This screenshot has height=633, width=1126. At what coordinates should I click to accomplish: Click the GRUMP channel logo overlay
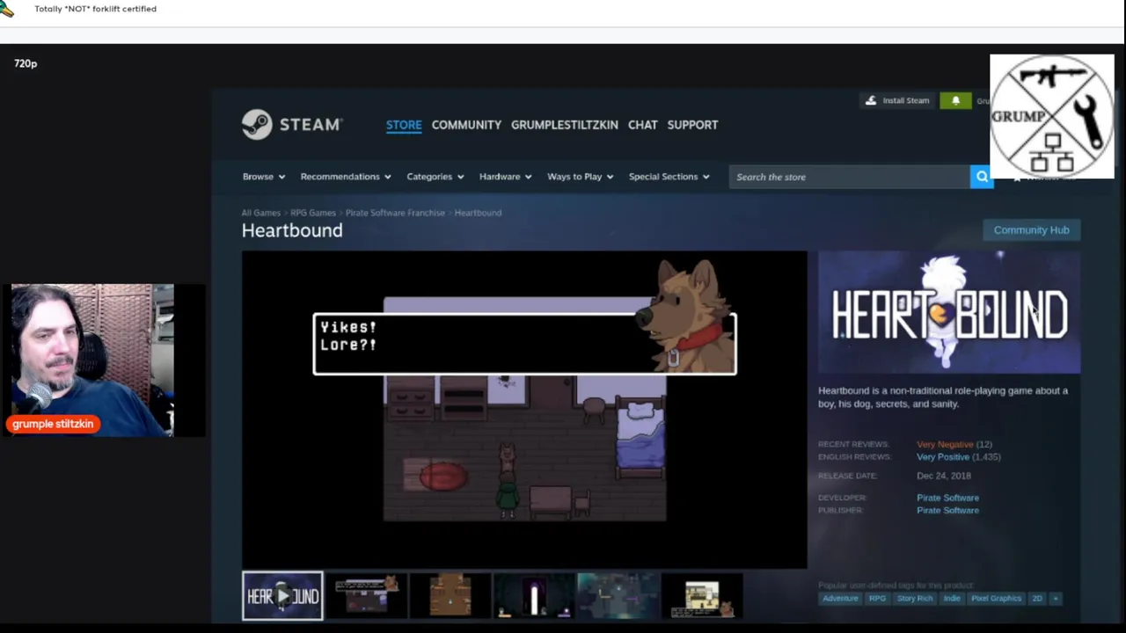pyautogui.click(x=1052, y=117)
